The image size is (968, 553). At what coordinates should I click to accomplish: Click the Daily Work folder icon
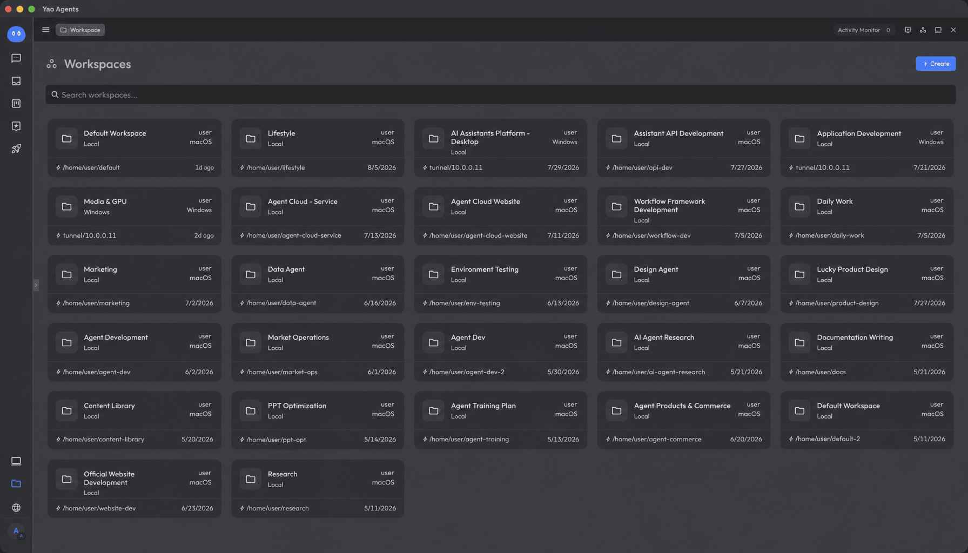pyautogui.click(x=799, y=207)
